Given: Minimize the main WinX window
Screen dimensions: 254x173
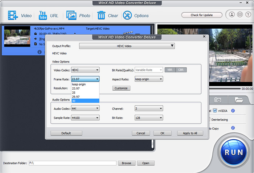Looking at the screenshot, I should pos(241,3).
